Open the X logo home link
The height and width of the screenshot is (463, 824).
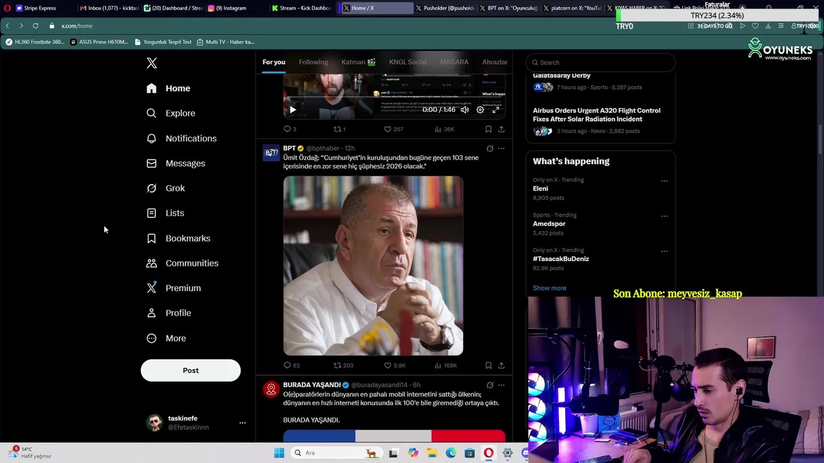point(151,63)
